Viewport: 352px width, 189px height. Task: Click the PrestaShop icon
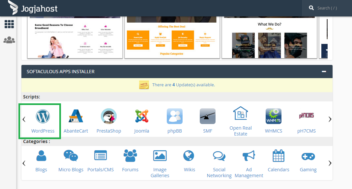tap(109, 116)
